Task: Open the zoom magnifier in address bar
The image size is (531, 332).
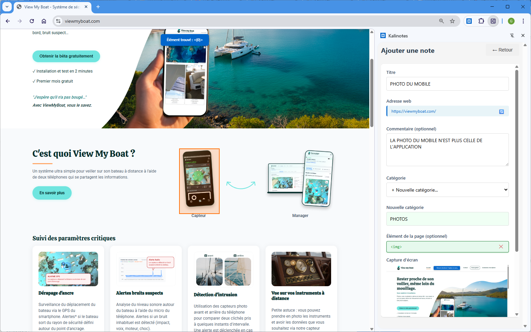Action: (442, 21)
